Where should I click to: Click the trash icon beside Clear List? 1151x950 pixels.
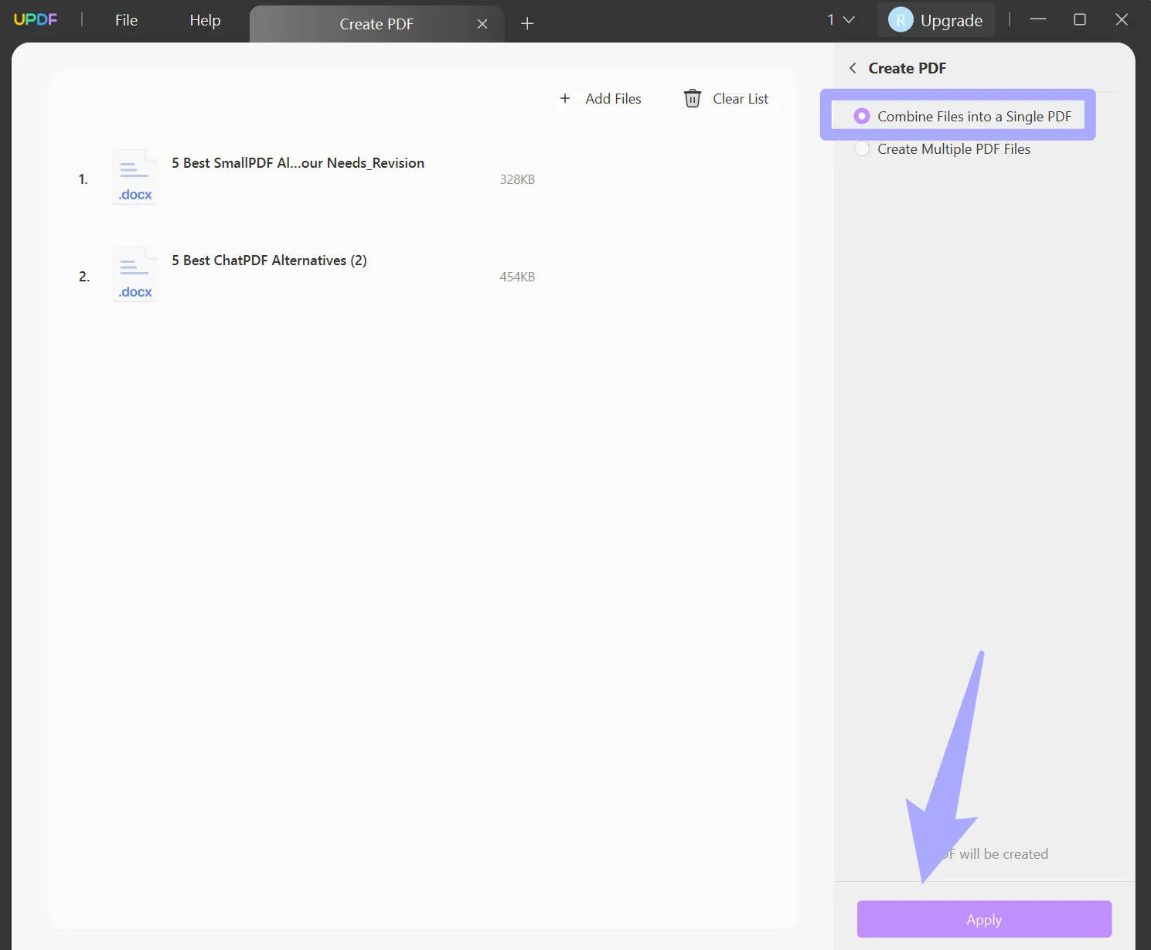point(692,98)
